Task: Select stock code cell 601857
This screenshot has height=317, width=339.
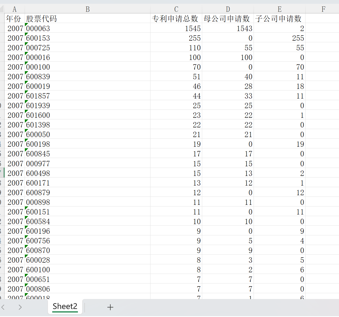Action: [88, 95]
